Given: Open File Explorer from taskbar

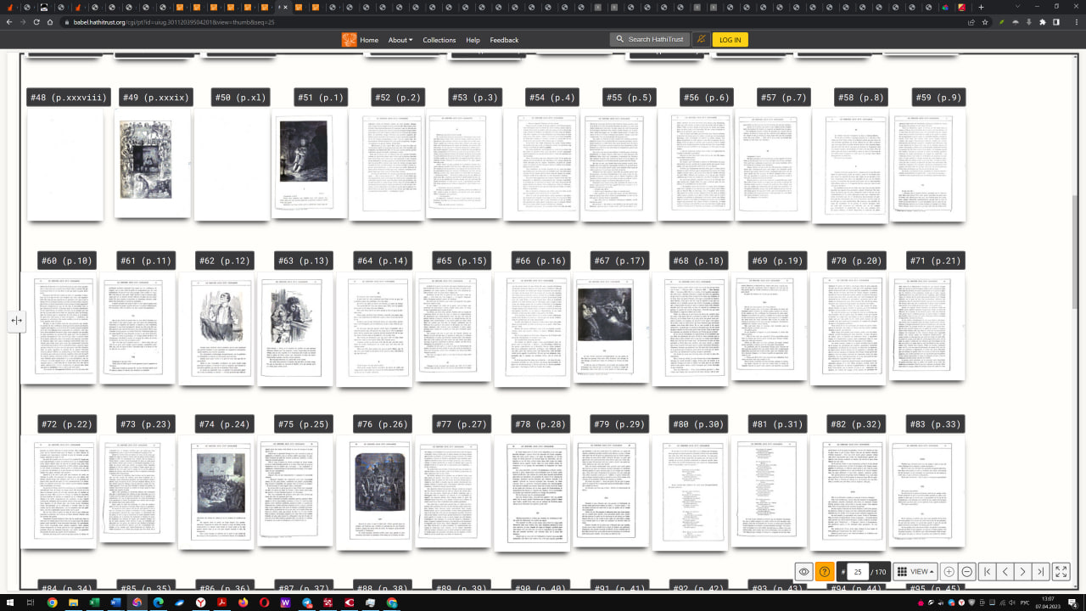Looking at the screenshot, I should 73,603.
